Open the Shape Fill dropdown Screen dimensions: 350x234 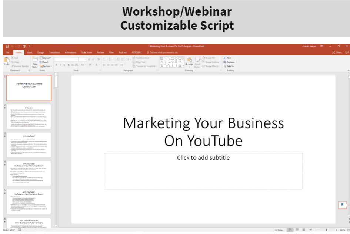(x=209, y=58)
